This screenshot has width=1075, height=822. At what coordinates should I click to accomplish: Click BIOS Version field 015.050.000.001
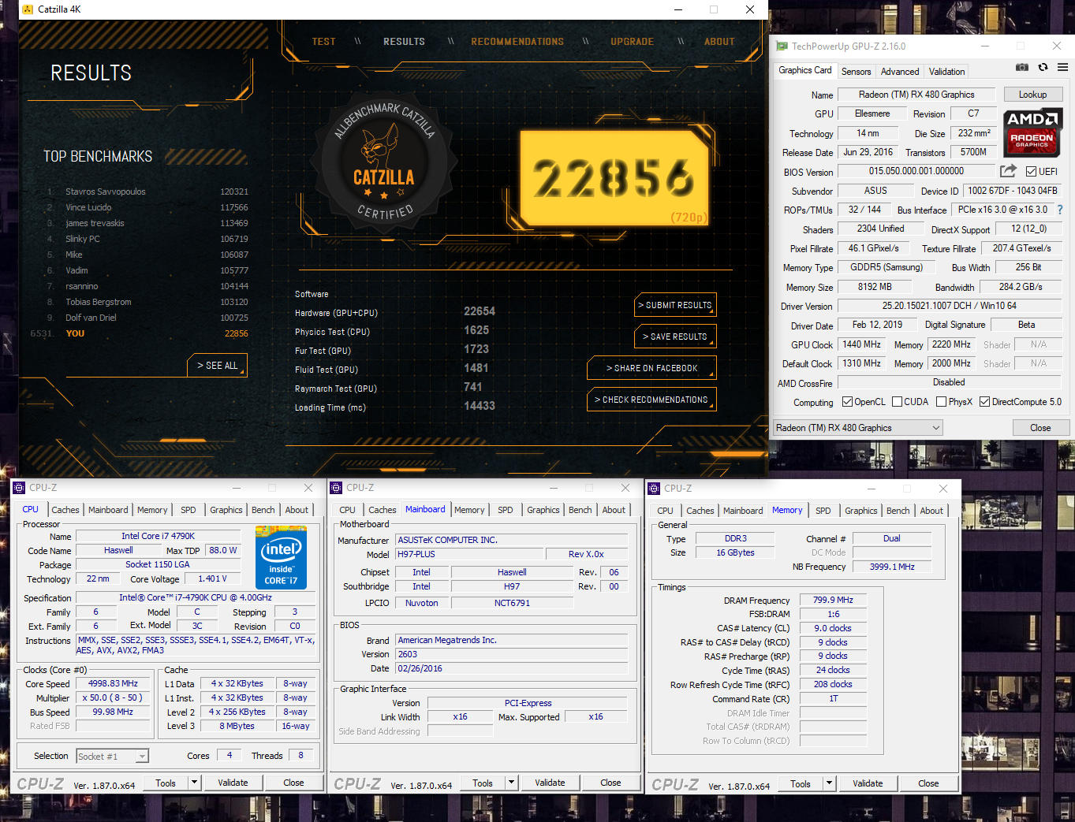(916, 171)
